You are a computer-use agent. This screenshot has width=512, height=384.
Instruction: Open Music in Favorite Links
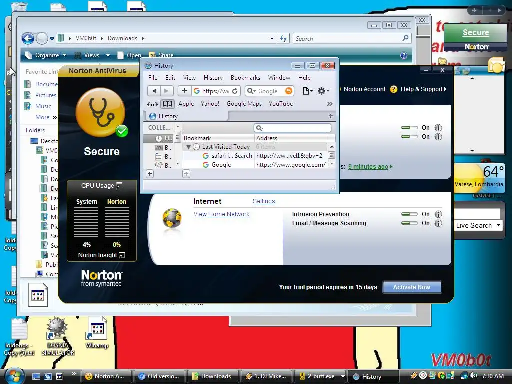[43, 106]
